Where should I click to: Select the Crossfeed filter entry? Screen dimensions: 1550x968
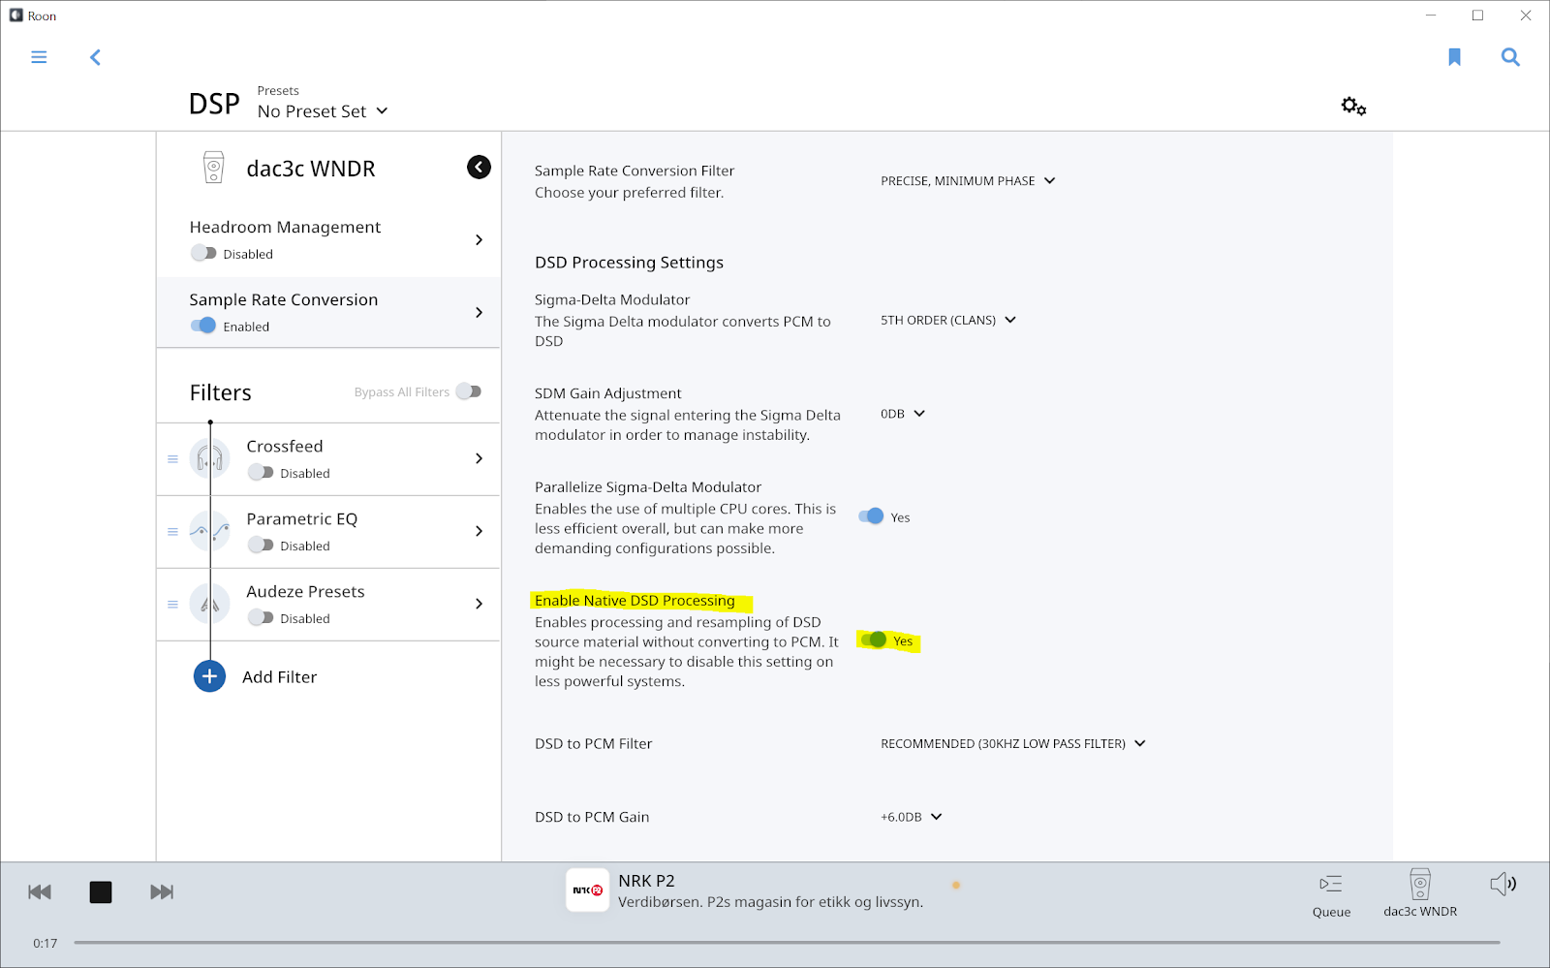(x=328, y=459)
